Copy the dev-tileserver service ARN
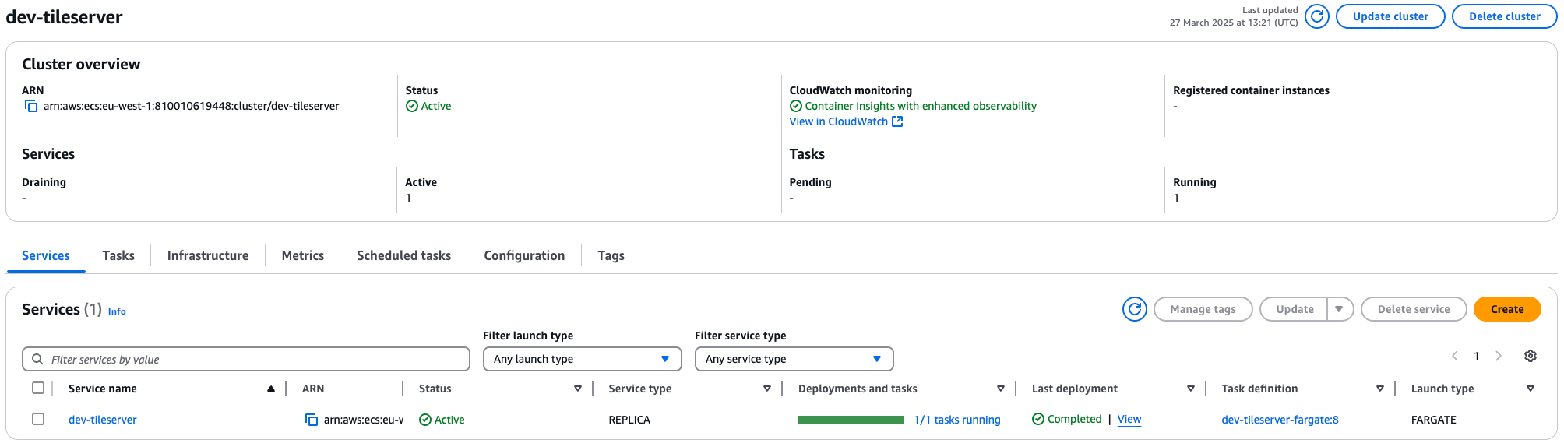 (x=312, y=420)
